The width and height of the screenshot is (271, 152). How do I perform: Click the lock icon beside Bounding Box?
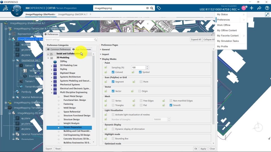(x=106, y=138)
